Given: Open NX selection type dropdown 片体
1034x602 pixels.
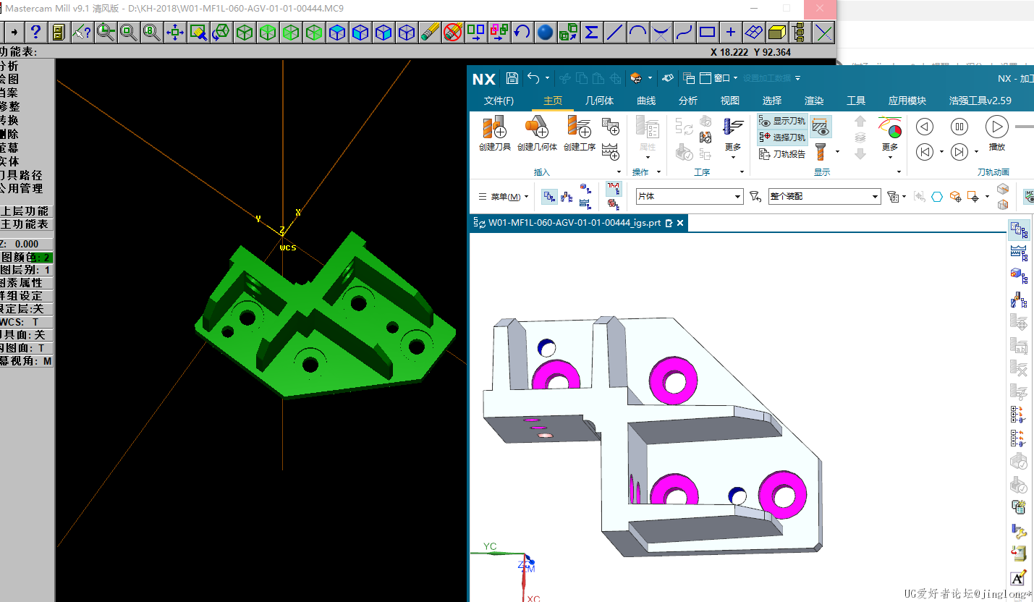Looking at the screenshot, I should point(690,196).
